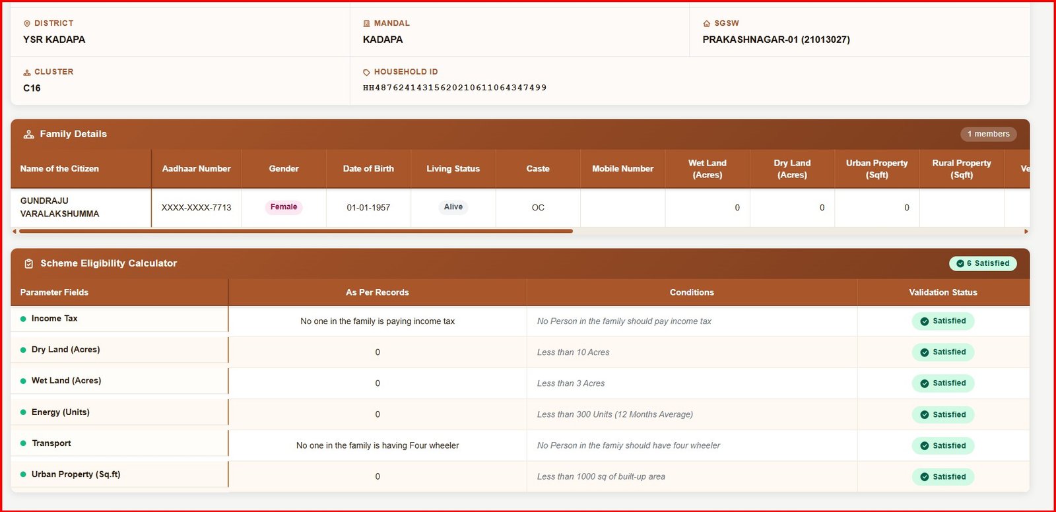Image resolution: width=1056 pixels, height=512 pixels.
Task: Click Wet Land (Acres) column header
Action: [x=708, y=169]
